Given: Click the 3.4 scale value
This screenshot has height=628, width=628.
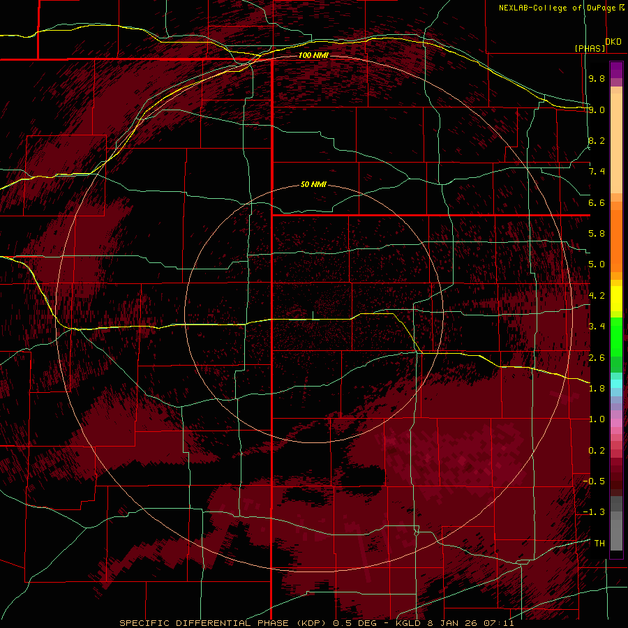Looking at the screenshot, I should click(x=597, y=327).
